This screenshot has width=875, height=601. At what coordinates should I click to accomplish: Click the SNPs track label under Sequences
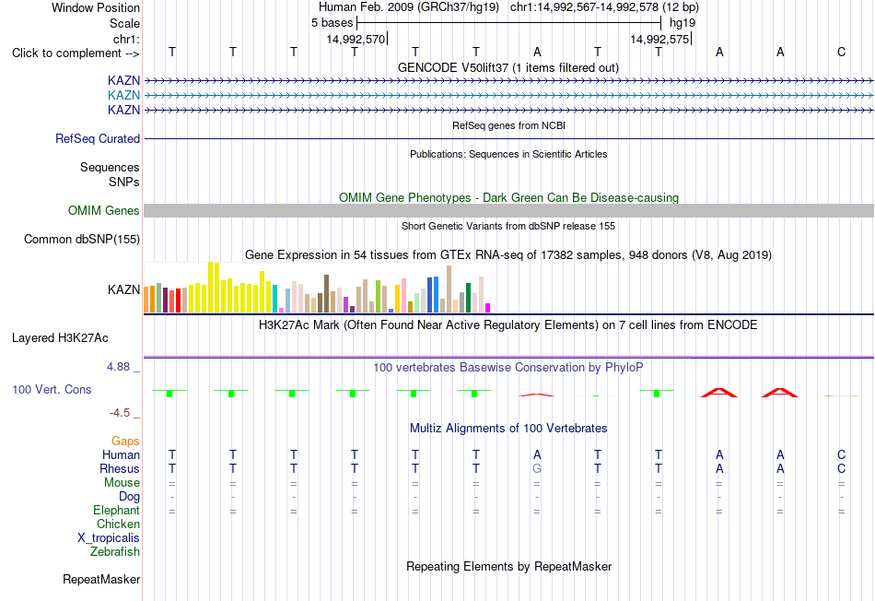point(124,182)
